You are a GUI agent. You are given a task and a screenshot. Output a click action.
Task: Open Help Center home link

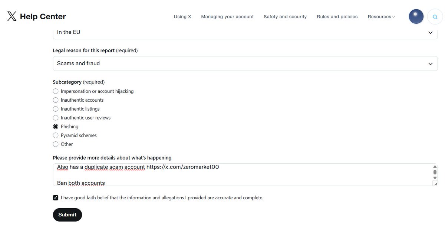tap(43, 17)
